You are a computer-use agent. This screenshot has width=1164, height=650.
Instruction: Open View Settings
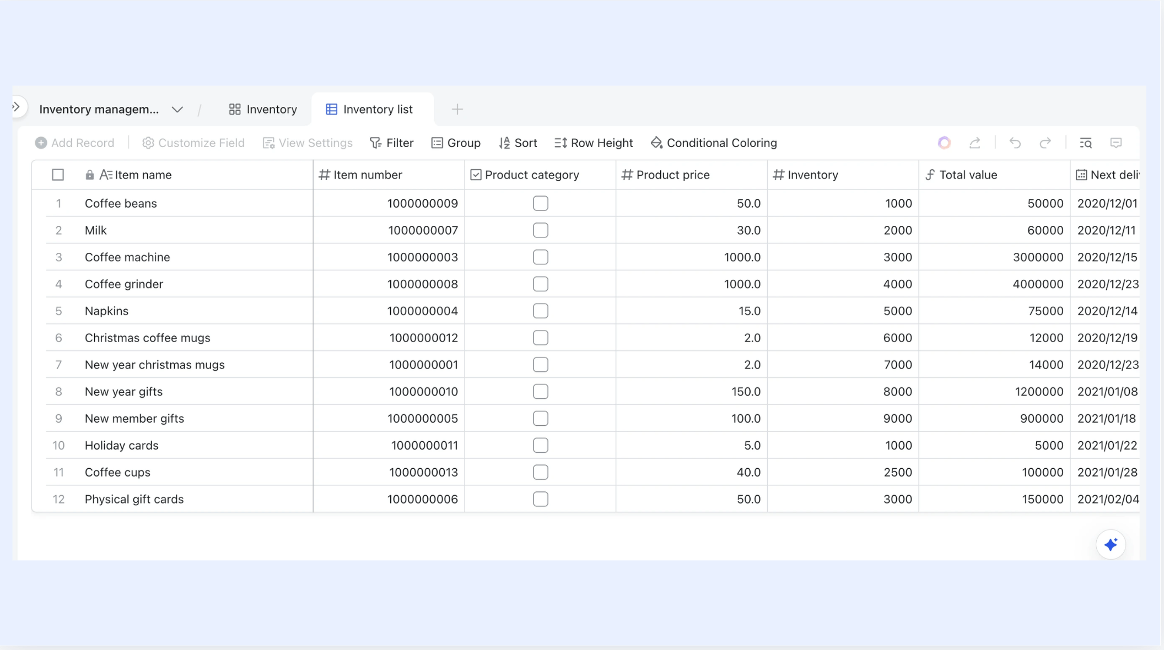(308, 143)
